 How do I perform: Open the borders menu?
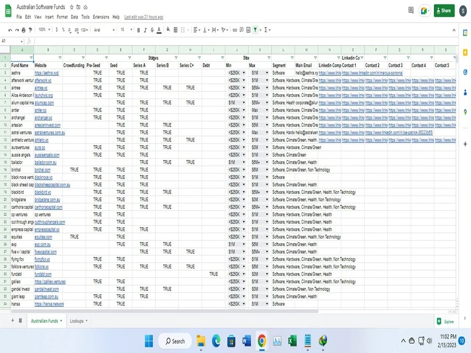coord(175,30)
